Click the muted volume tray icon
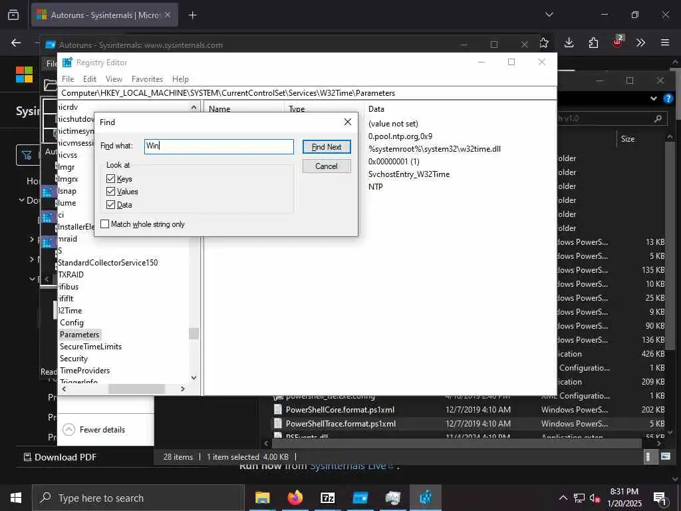Image resolution: width=681 pixels, height=511 pixels. click(x=595, y=498)
